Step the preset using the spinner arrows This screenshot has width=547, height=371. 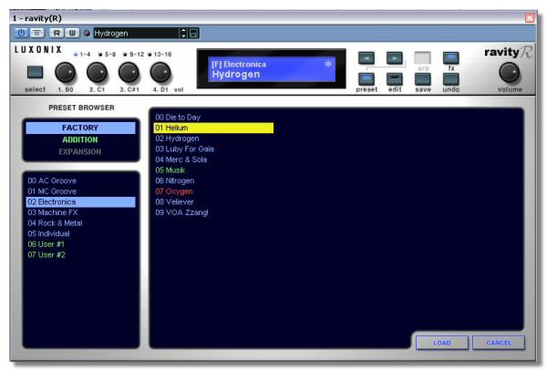tap(183, 33)
